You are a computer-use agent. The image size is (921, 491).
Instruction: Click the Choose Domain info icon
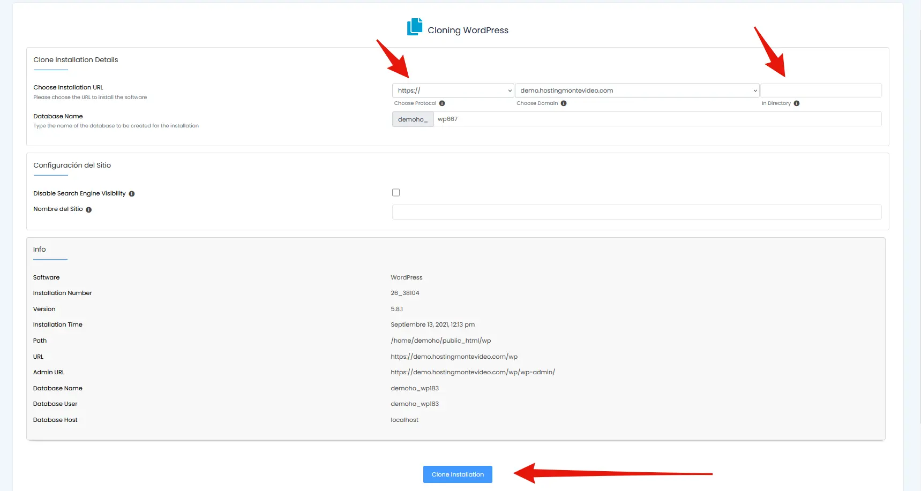(564, 103)
